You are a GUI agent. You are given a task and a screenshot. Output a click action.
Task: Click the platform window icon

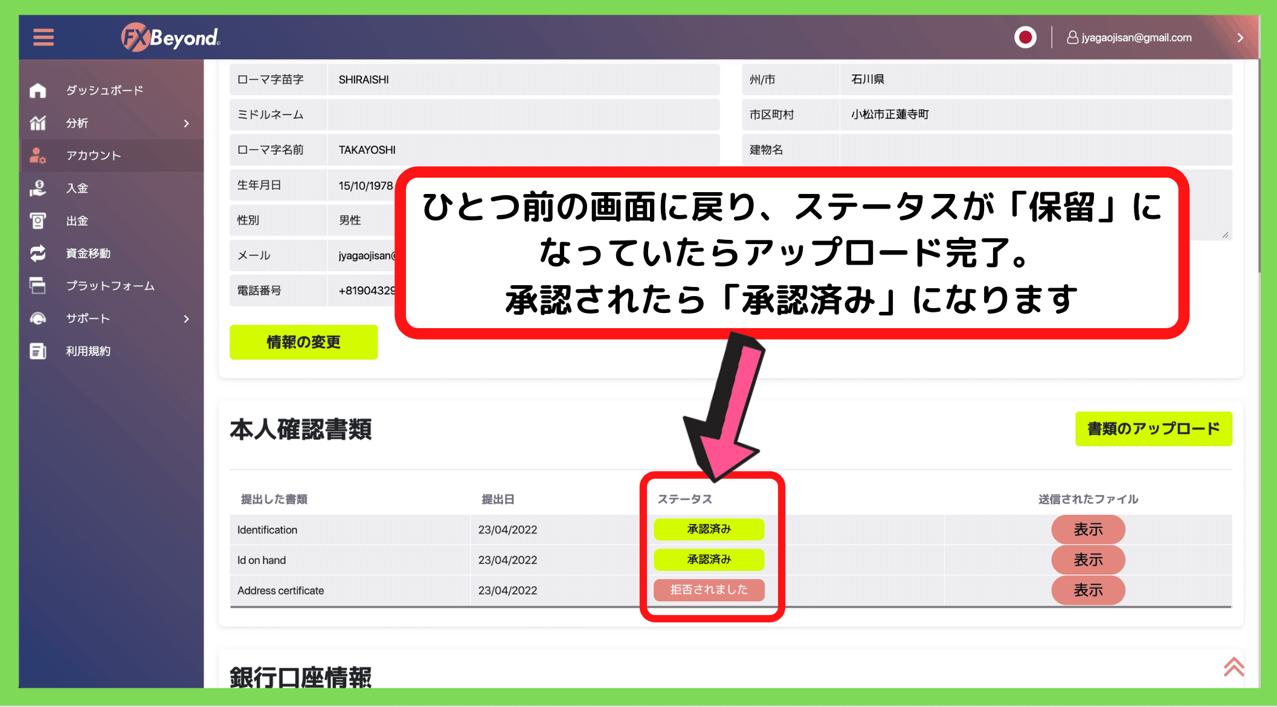tap(38, 286)
